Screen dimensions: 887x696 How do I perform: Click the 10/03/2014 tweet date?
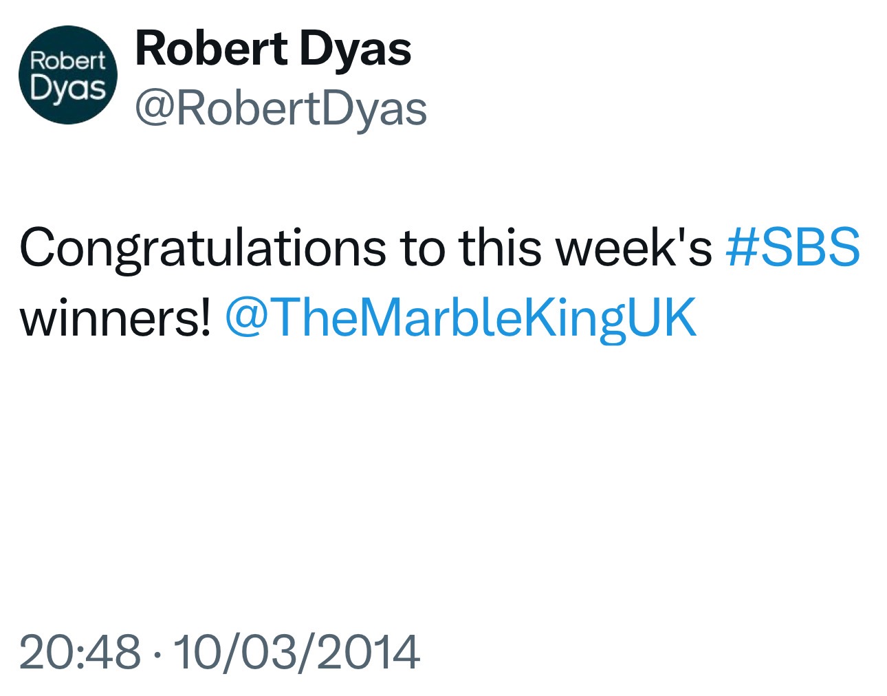point(296,652)
